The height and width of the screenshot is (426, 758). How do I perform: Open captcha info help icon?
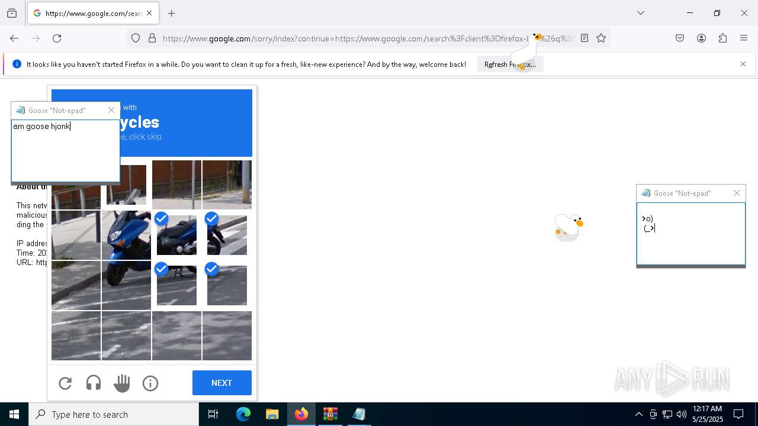[x=150, y=383]
